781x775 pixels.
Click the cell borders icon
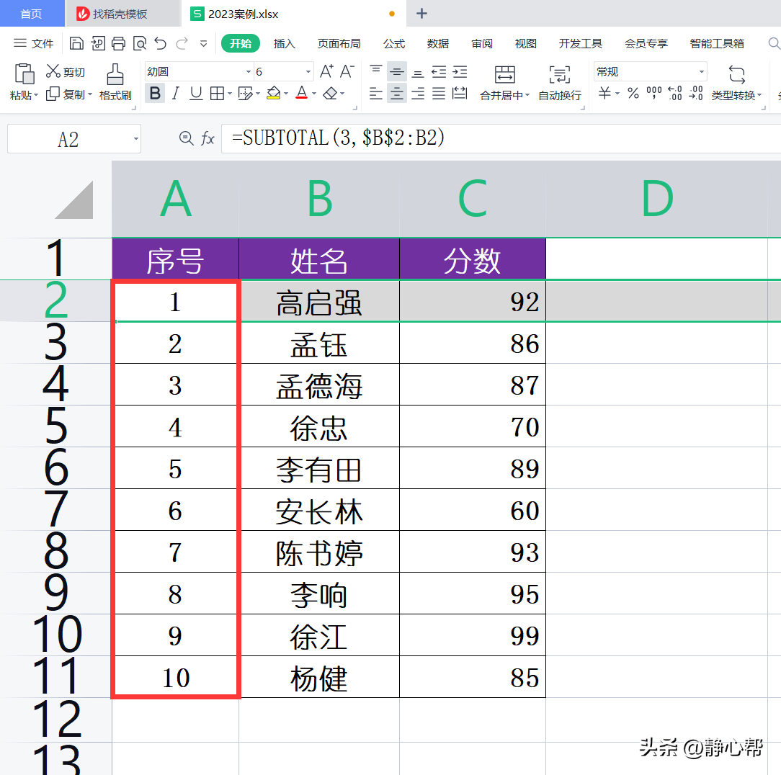[217, 93]
